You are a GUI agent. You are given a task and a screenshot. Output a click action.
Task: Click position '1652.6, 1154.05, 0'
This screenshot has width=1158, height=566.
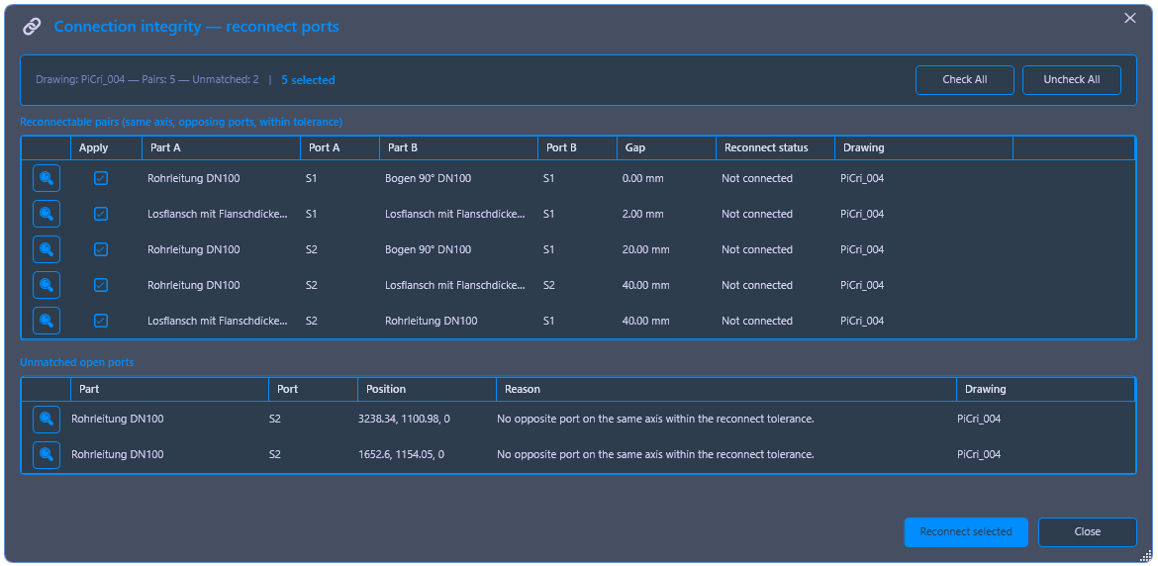point(401,454)
